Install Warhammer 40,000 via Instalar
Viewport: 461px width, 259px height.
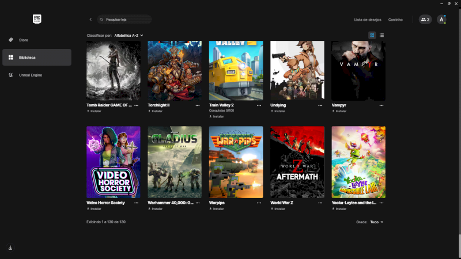[x=155, y=209]
